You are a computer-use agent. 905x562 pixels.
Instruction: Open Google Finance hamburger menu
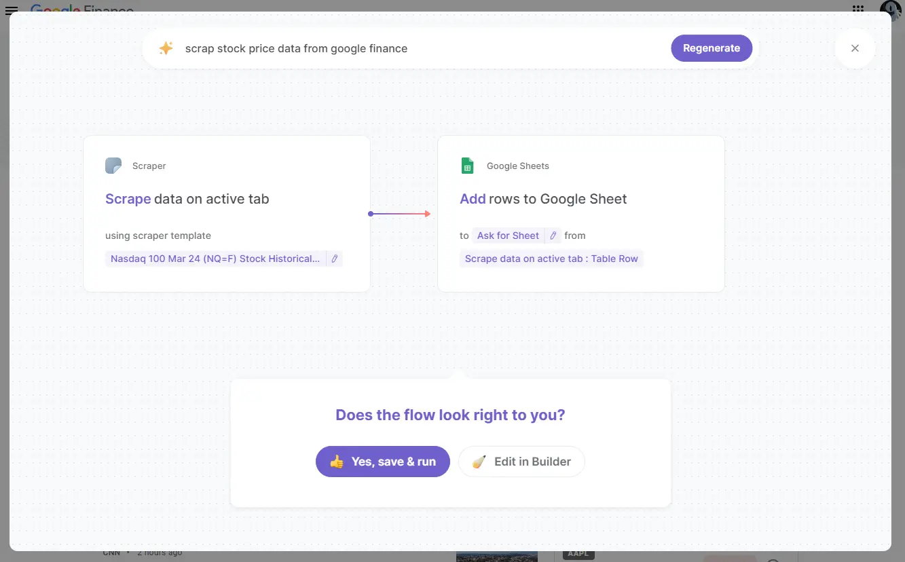coord(12,10)
